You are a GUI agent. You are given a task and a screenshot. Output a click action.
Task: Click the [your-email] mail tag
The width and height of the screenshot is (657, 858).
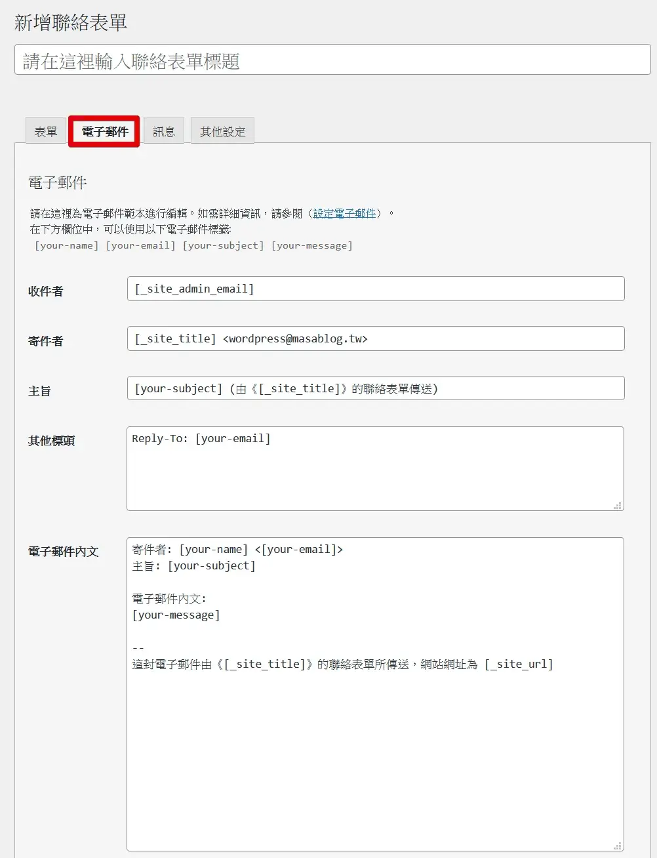tap(141, 245)
